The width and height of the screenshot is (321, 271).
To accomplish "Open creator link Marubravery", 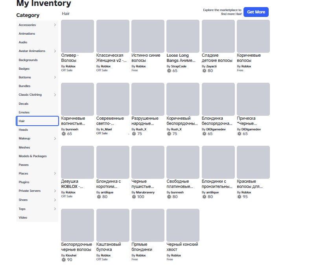I will 145,193.
